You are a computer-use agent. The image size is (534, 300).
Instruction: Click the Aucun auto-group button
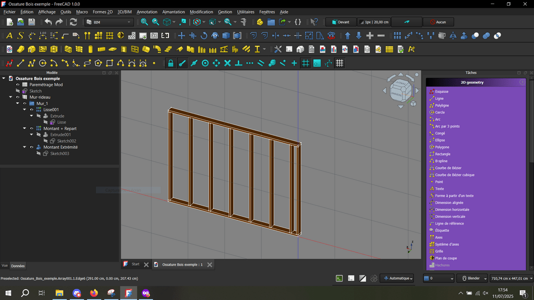point(438,22)
